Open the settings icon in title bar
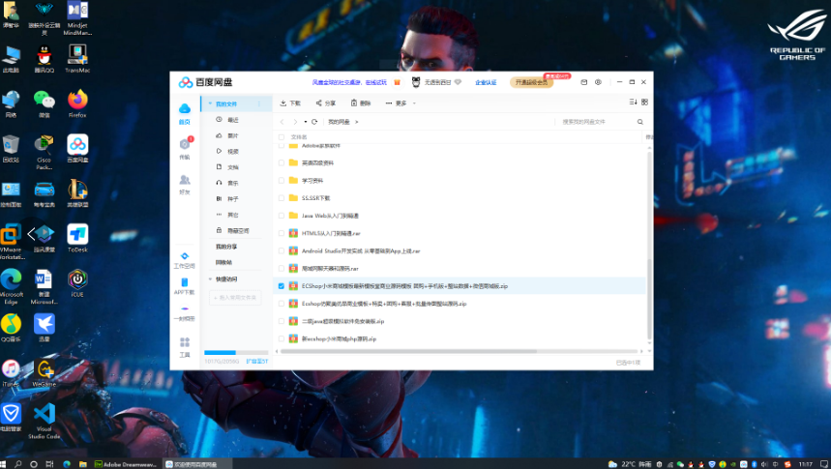831x469 pixels. [x=598, y=82]
